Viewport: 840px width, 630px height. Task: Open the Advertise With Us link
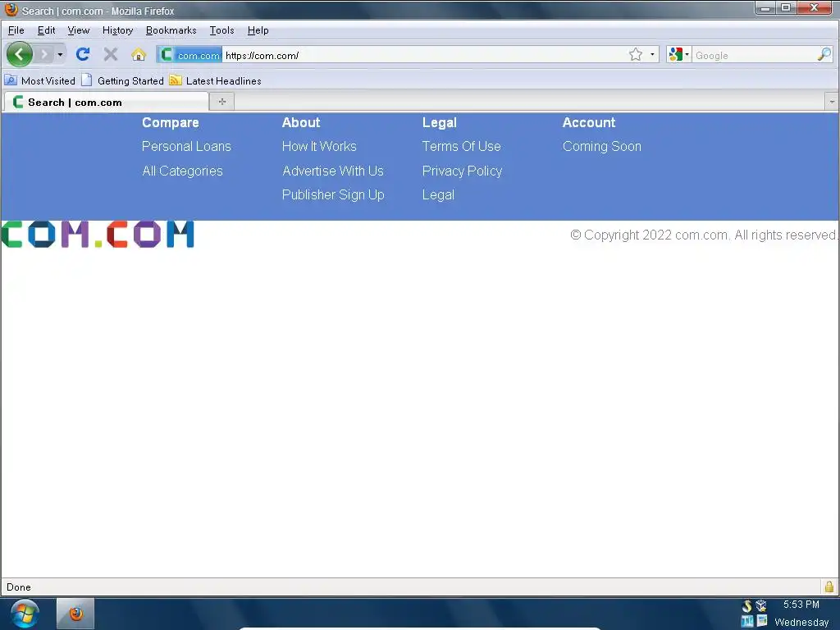(333, 171)
